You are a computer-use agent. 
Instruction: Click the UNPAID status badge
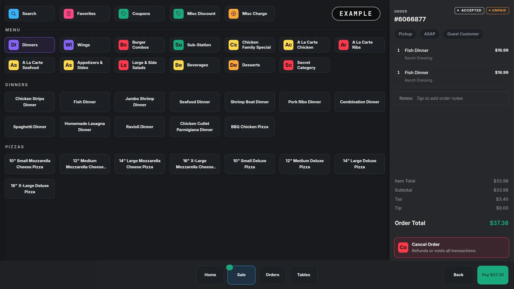497,10
